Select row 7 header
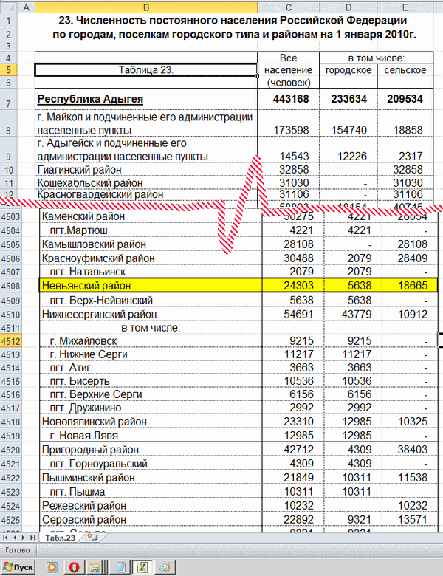443x576 pixels. point(8,99)
